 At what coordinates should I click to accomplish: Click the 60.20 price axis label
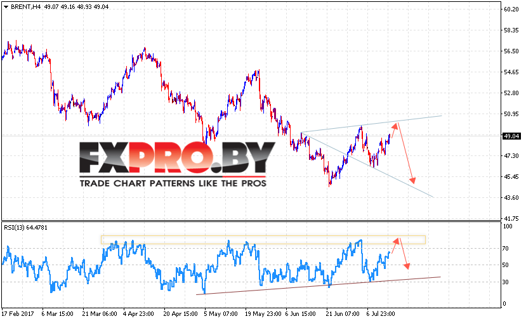click(511, 10)
